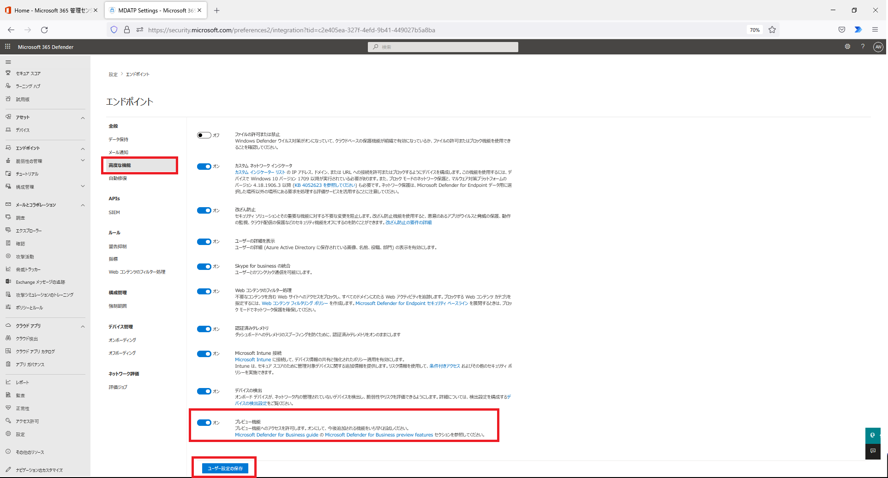Open the app launcher waffle icon
The width and height of the screenshot is (888, 478).
[x=7, y=47]
